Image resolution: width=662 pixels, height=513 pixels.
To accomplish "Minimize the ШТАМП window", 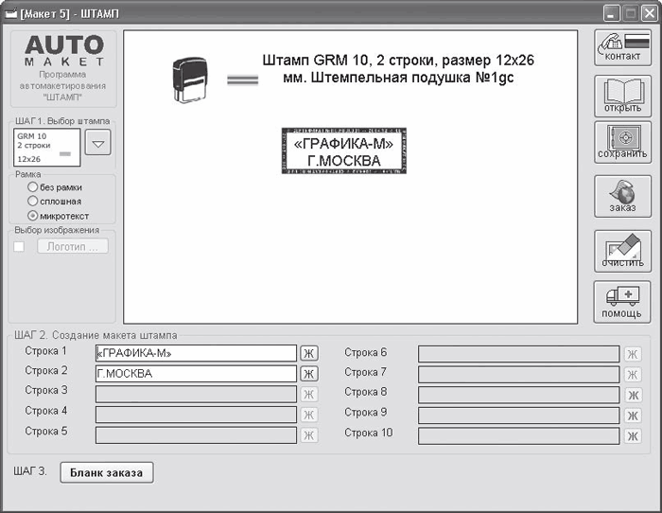I will (x=611, y=13).
